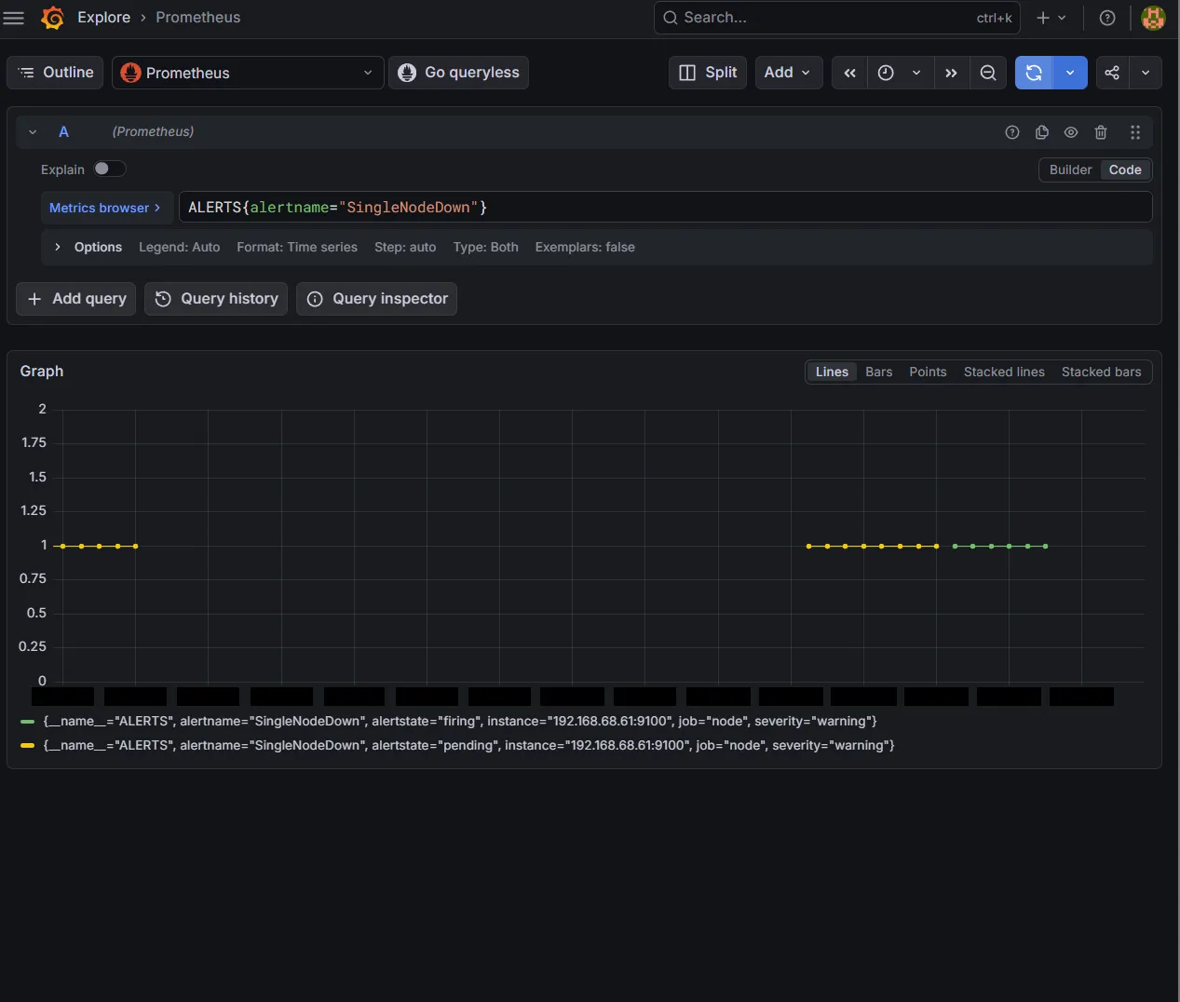Zoom out the time range
Image resolution: width=1180 pixels, height=1002 pixels.
click(x=988, y=73)
